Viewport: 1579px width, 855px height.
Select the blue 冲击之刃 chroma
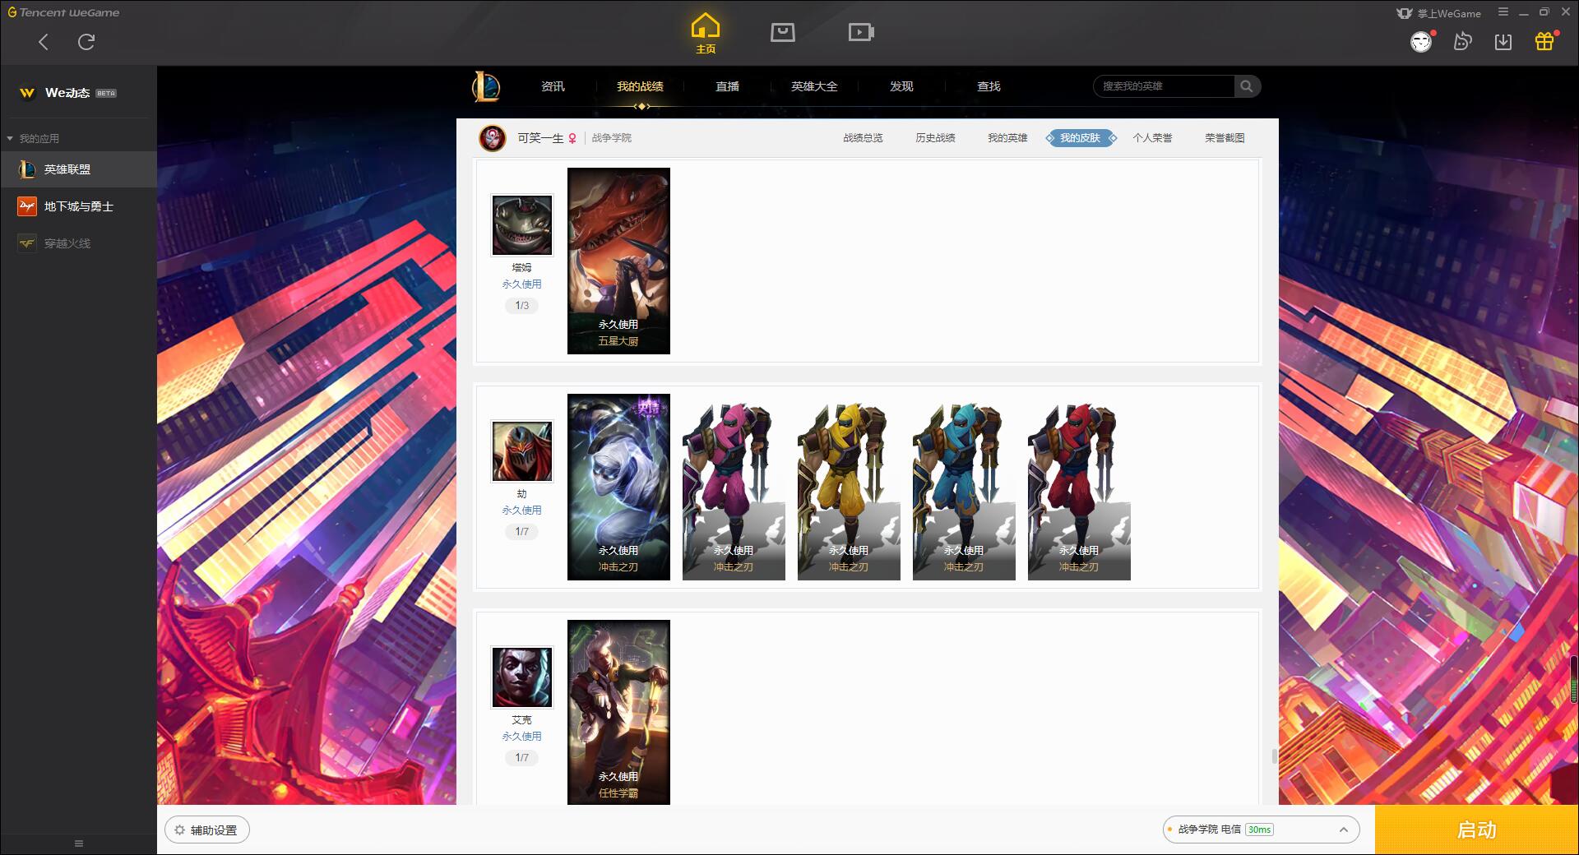click(964, 487)
